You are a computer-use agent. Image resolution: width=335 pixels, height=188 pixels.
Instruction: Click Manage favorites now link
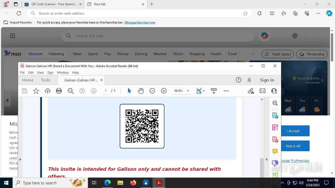click(140, 22)
